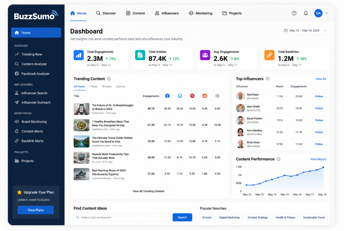The image size is (346, 231).
Task: Follow Ann Handley
Action: tap(319, 132)
